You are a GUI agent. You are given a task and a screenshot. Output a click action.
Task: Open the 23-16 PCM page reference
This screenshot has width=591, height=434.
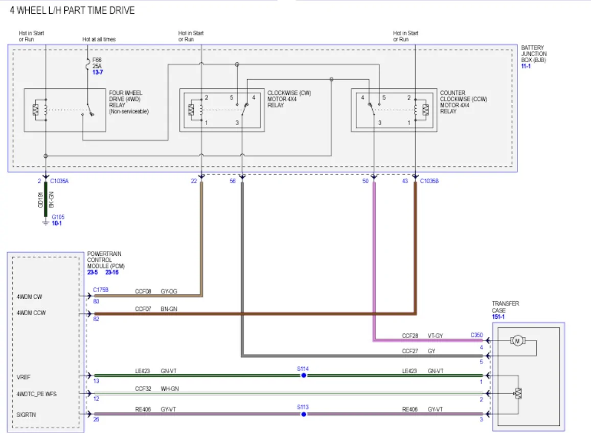pyautogui.click(x=112, y=272)
